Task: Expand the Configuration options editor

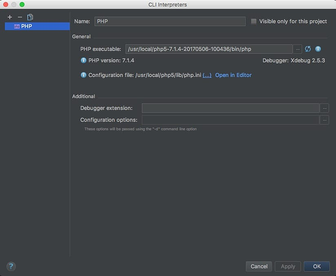Action: (x=324, y=120)
